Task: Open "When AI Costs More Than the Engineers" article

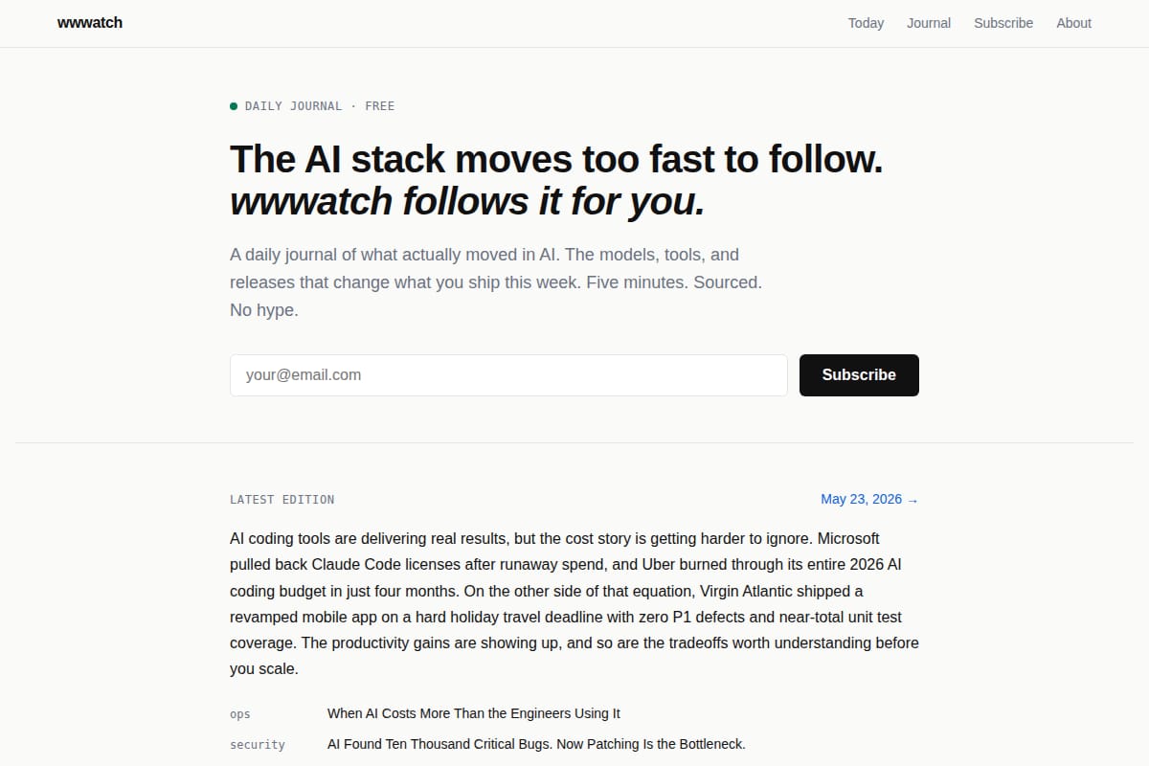Action: click(x=474, y=713)
